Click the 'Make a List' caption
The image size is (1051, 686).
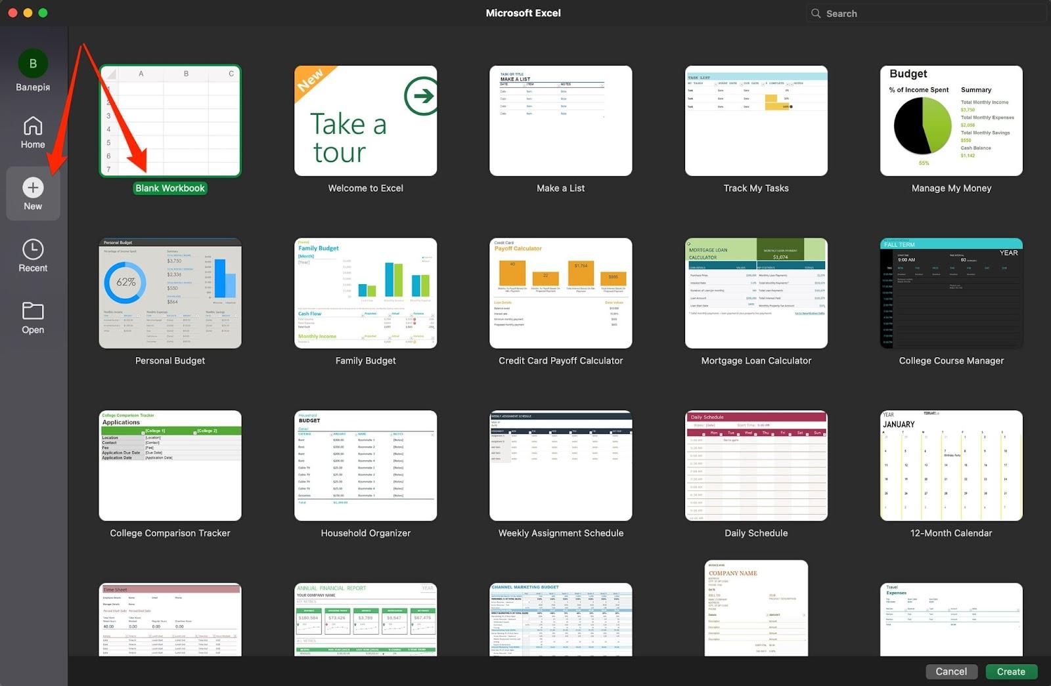(x=561, y=188)
